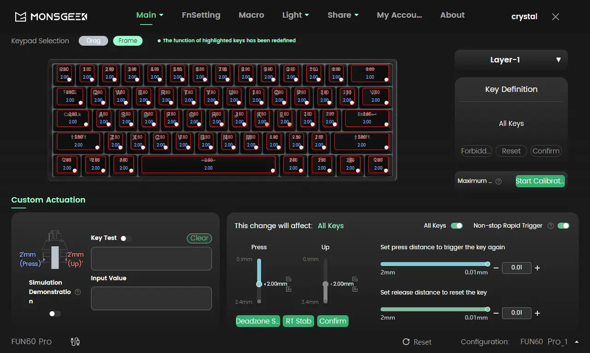This screenshot has width=590, height=353.
Task: Open the About tab
Action: 452,15
